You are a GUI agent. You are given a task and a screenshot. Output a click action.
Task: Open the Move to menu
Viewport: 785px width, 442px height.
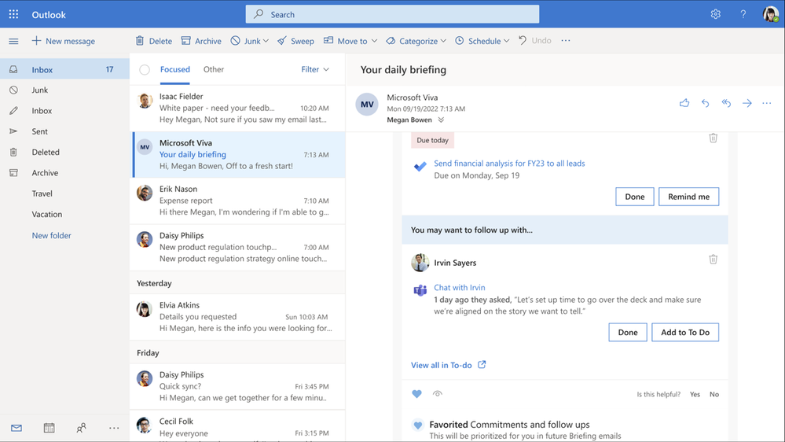pos(346,41)
